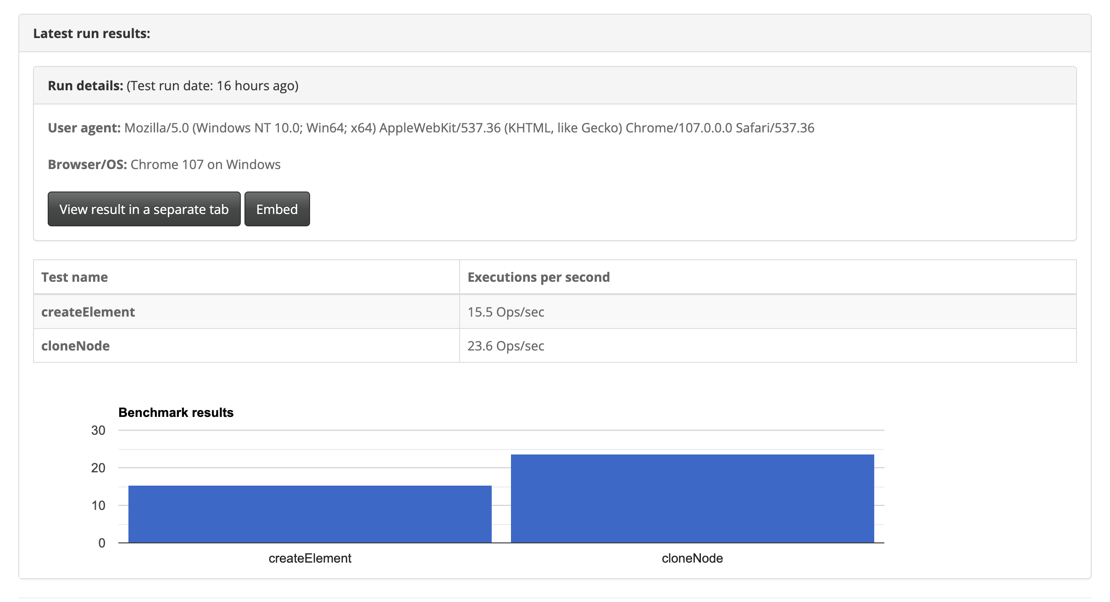Click the 20 value on chart axis
Viewport: 1110px width, 602px height.
pyautogui.click(x=98, y=468)
